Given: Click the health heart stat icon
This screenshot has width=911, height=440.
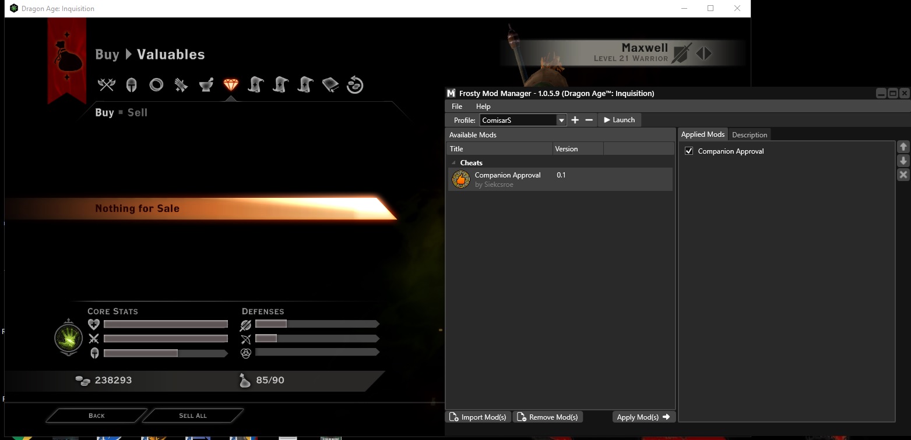Looking at the screenshot, I should 94,324.
